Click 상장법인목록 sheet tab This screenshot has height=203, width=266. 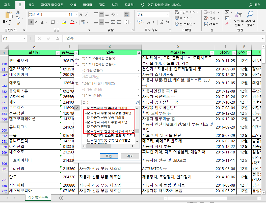(x=38, y=197)
